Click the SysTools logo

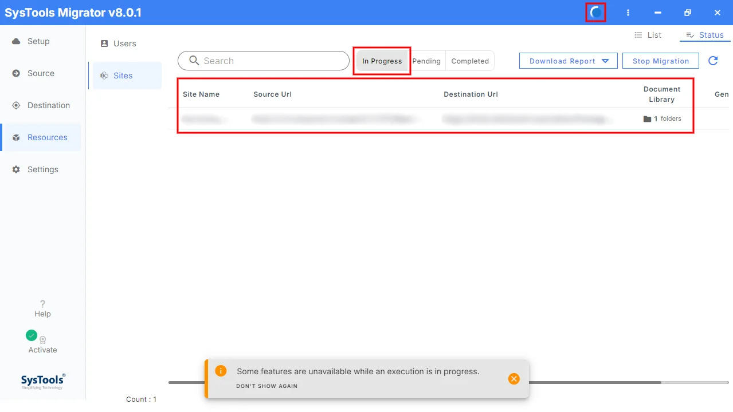[x=43, y=381]
